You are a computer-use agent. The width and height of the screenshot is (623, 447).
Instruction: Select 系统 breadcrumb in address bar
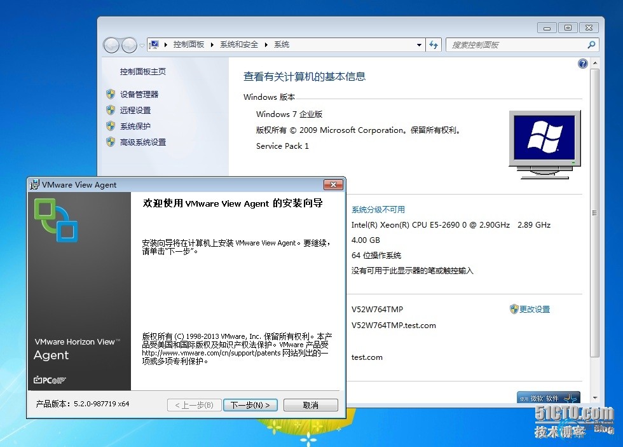tap(282, 45)
